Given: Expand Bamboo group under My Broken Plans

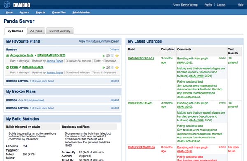Looking at the screenshot, I should [114, 100].
